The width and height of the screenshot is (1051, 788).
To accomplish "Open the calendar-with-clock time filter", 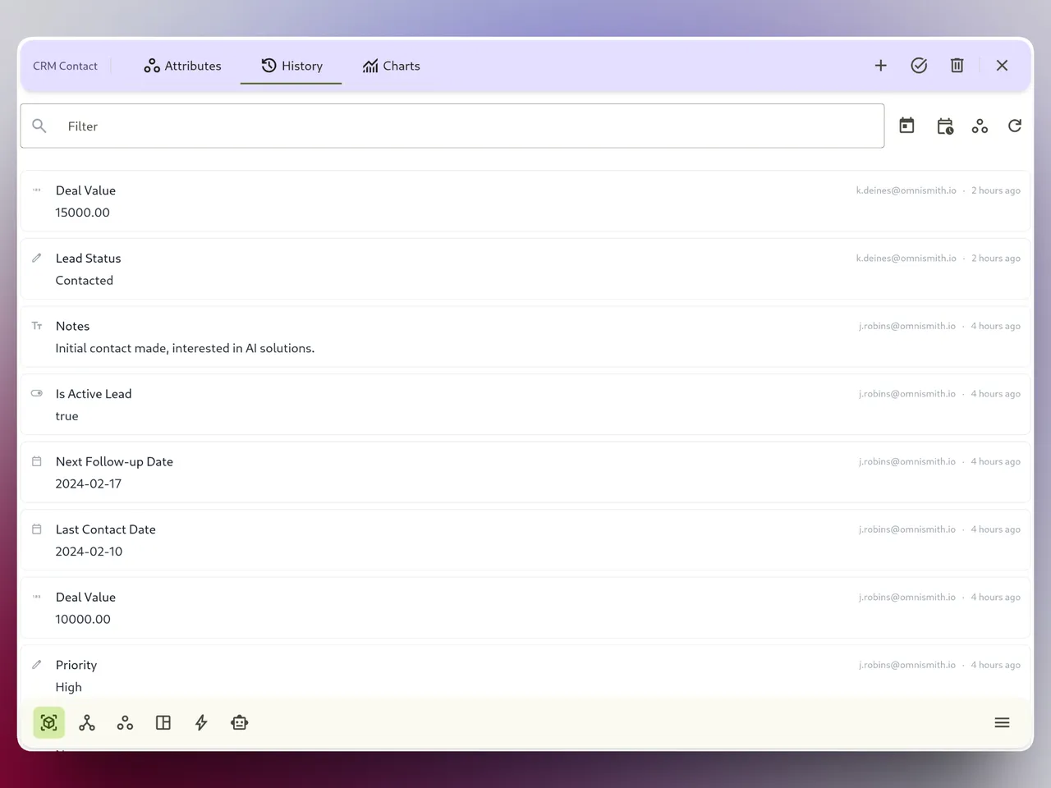I will (944, 126).
